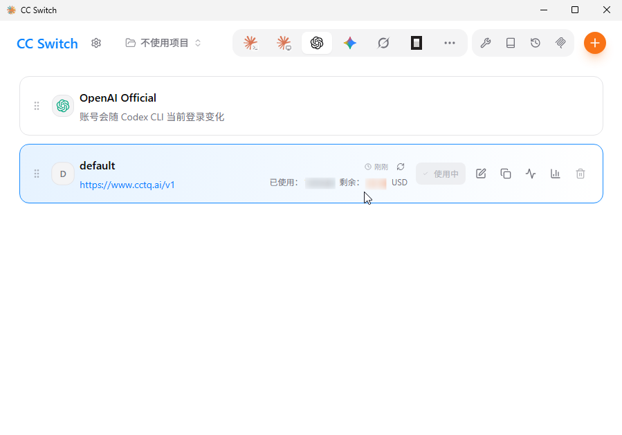Select the crossed-circle app tab
622x435 pixels.
(x=383, y=43)
